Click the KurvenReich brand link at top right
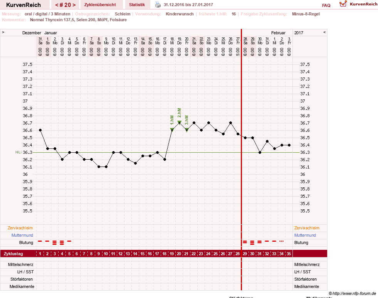 click(x=363, y=4)
